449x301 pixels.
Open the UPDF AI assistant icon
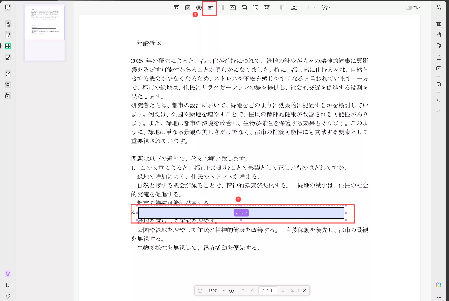point(439,285)
